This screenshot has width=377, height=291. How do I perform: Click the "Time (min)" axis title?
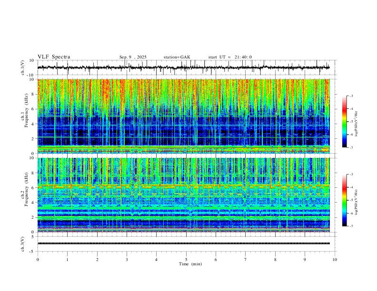[x=190, y=264]
